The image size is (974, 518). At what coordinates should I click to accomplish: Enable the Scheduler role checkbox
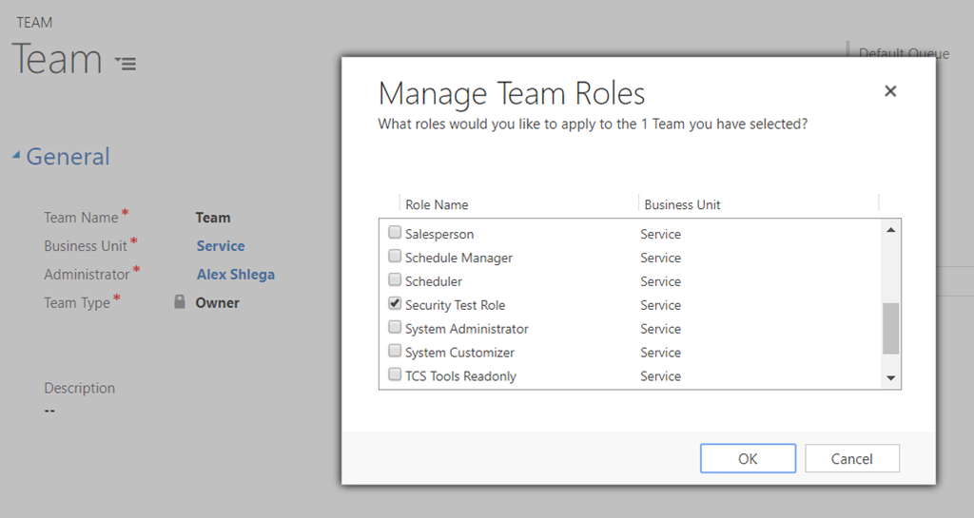[x=395, y=279]
